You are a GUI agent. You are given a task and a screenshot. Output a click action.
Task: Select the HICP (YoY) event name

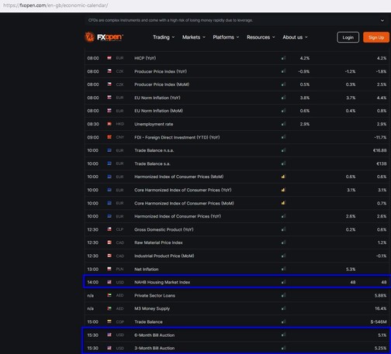pos(145,58)
